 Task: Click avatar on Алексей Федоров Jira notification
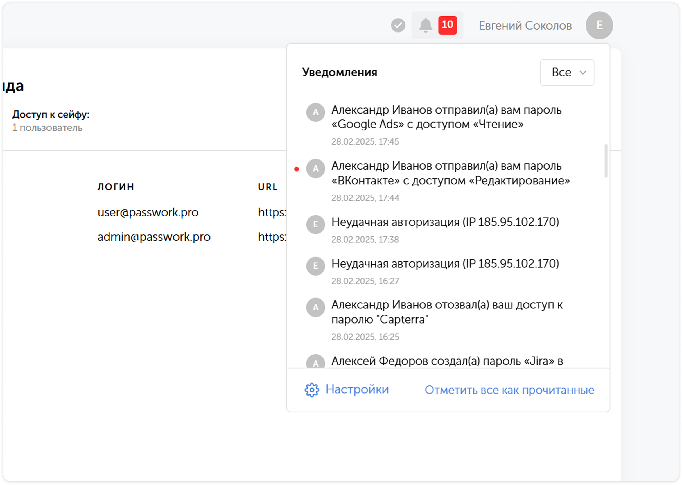tap(315, 361)
